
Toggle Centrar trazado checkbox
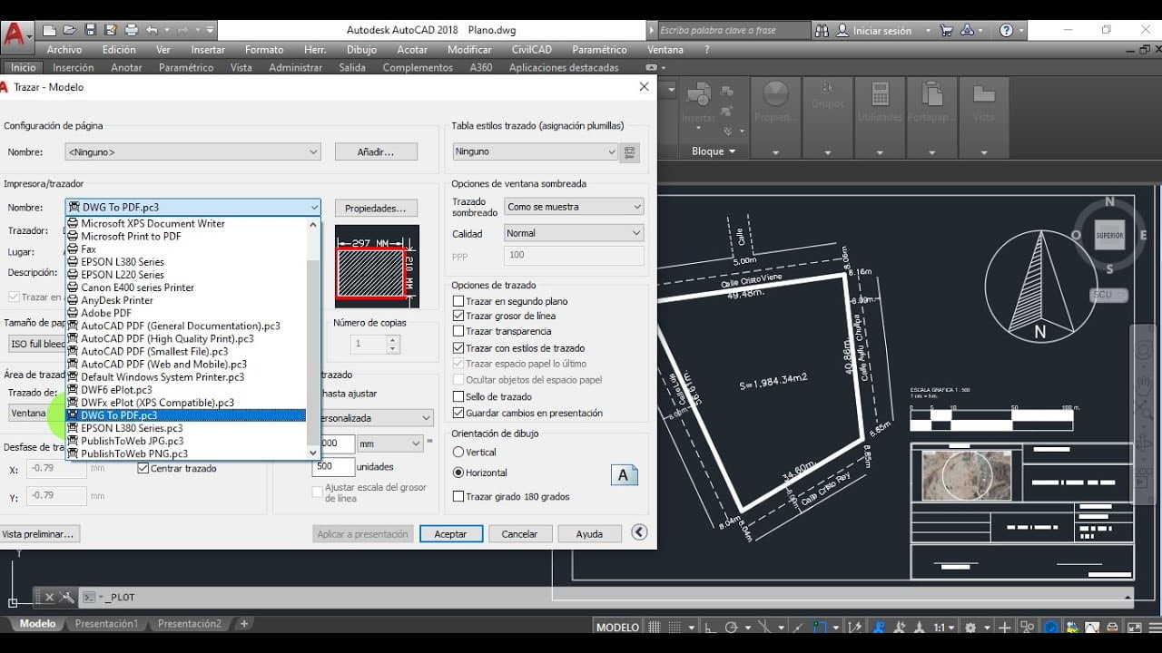143,469
